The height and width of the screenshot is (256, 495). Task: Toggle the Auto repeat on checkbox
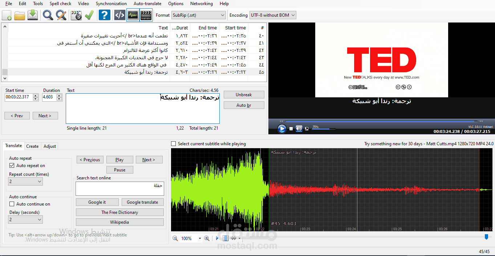[x=12, y=166]
